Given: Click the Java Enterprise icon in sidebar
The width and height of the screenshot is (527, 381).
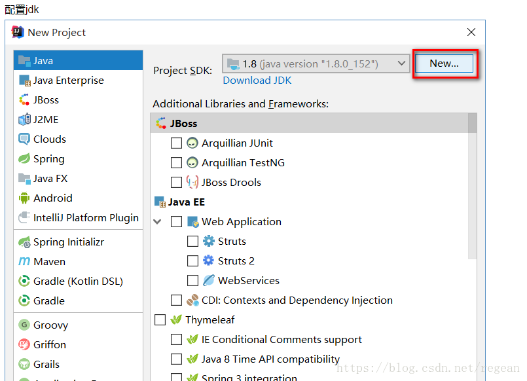Looking at the screenshot, I should [24, 81].
